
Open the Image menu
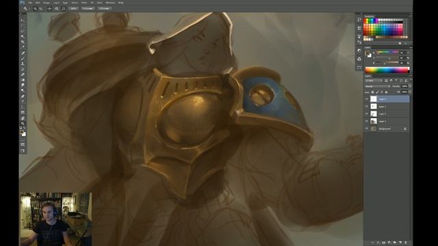47,3
